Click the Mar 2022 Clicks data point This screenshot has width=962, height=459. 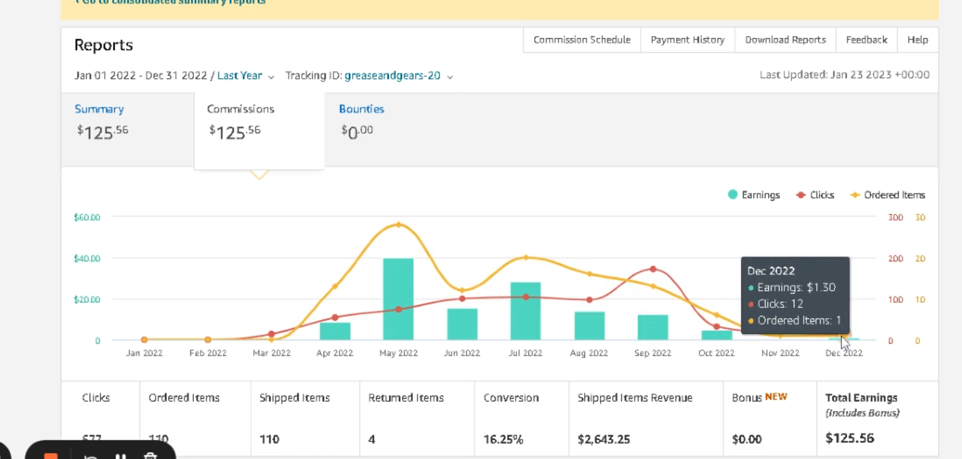click(271, 334)
